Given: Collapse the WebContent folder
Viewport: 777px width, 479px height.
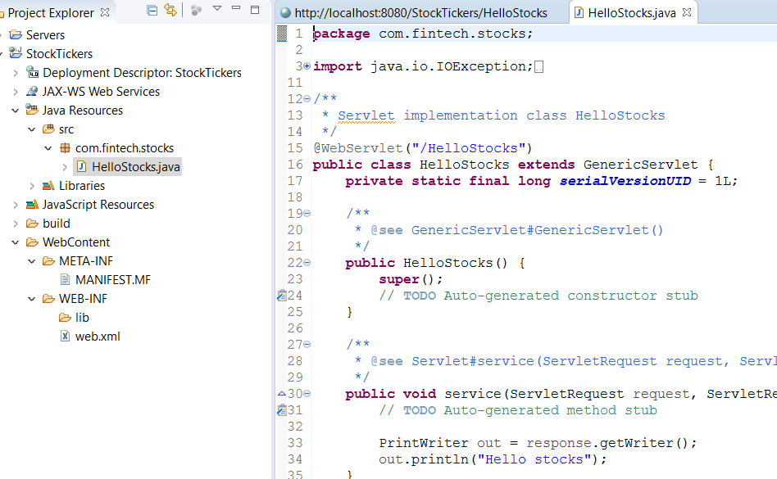Looking at the screenshot, I should (16, 242).
